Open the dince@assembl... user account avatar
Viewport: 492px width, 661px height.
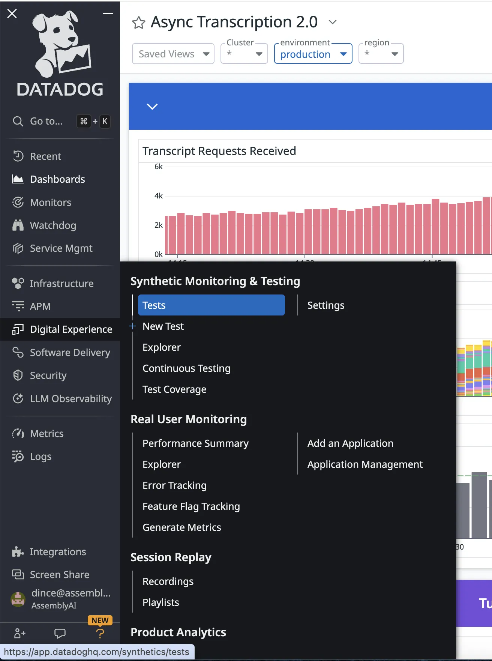click(18, 599)
